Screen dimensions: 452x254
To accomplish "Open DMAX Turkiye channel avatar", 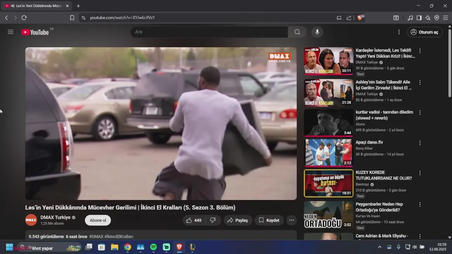I will pos(31,220).
